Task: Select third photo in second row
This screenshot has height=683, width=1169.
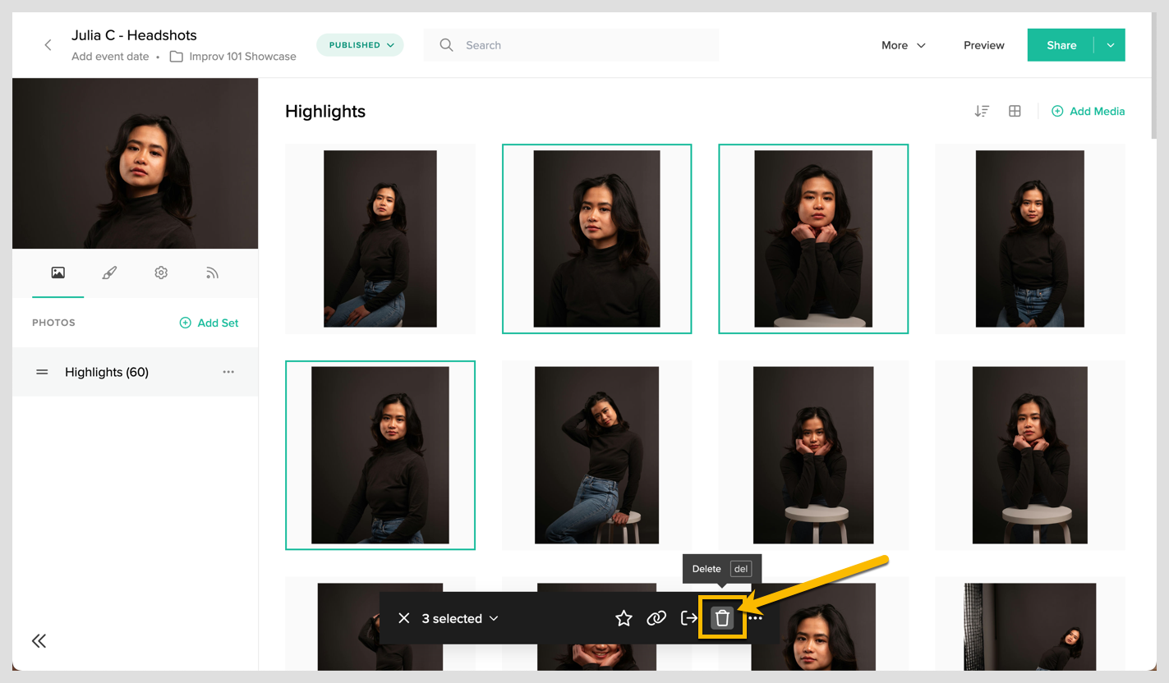Action: [813, 455]
